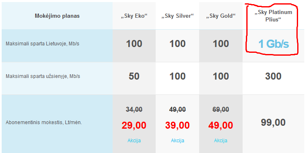Viewport: 308px width, 153px height.
Task: Click the 50 abroad speed for Sky Eko
Action: tap(134, 76)
